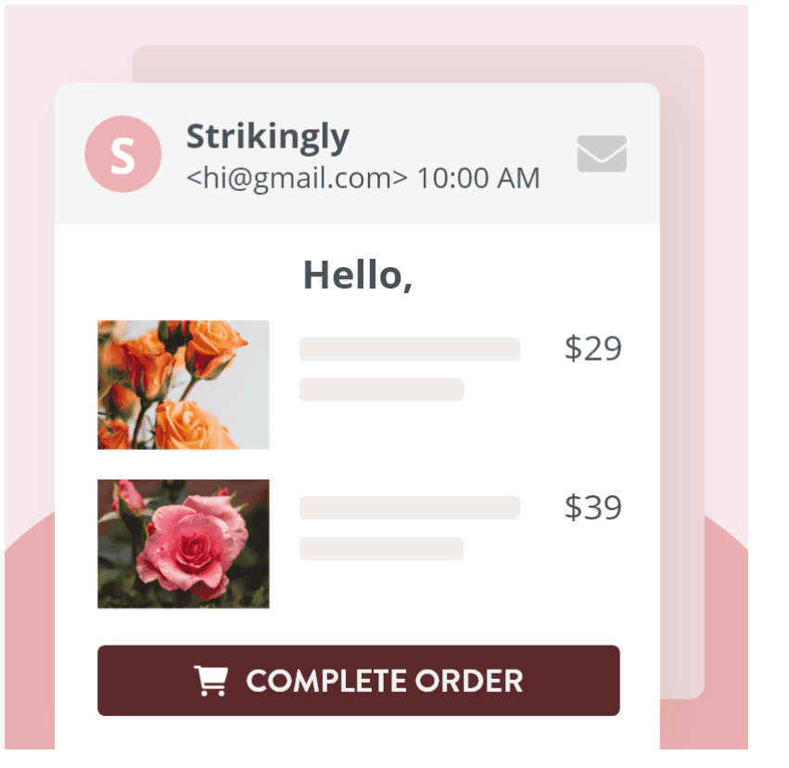Image resolution: width=789 pixels, height=768 pixels.
Task: Click the pink rose title placeholder bar
Action: (409, 508)
